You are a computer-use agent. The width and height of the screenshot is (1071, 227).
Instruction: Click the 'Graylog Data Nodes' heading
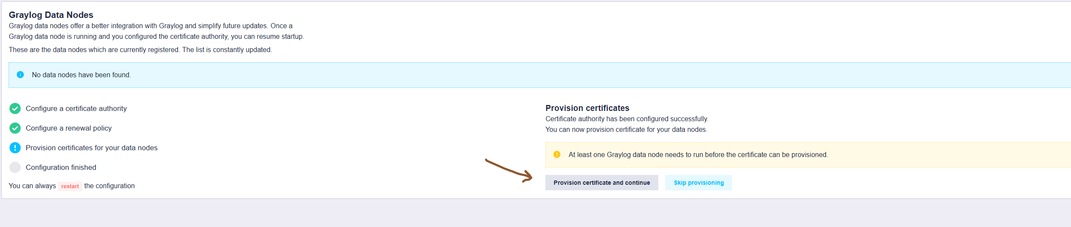click(x=51, y=15)
